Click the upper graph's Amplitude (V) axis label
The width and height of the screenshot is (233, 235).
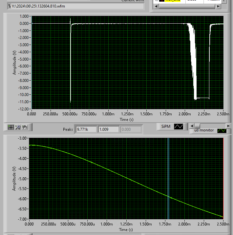[14, 63]
